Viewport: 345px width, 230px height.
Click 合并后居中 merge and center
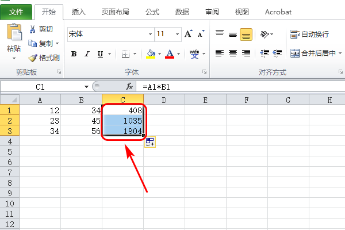point(313,53)
